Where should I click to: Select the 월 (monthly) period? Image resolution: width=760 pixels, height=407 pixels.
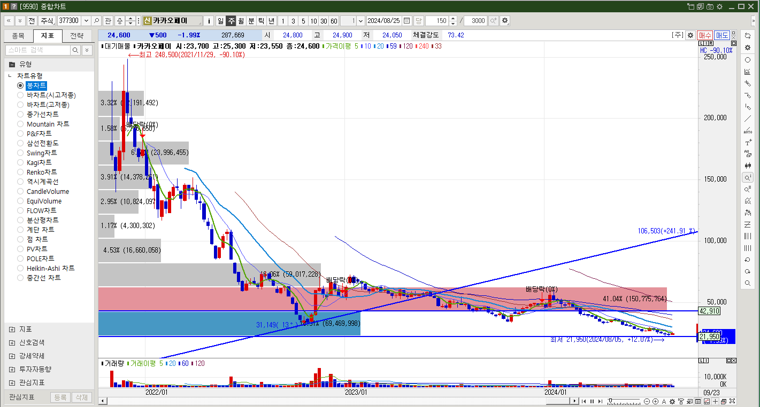click(241, 21)
